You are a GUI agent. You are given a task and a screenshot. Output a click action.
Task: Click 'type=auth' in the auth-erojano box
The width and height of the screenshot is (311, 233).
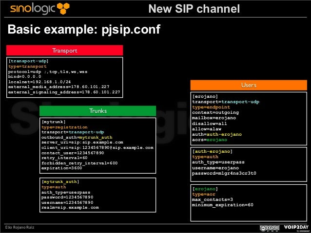click(x=205, y=157)
